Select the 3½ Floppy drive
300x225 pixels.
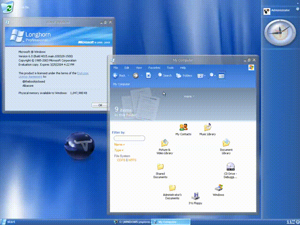tap(195, 198)
